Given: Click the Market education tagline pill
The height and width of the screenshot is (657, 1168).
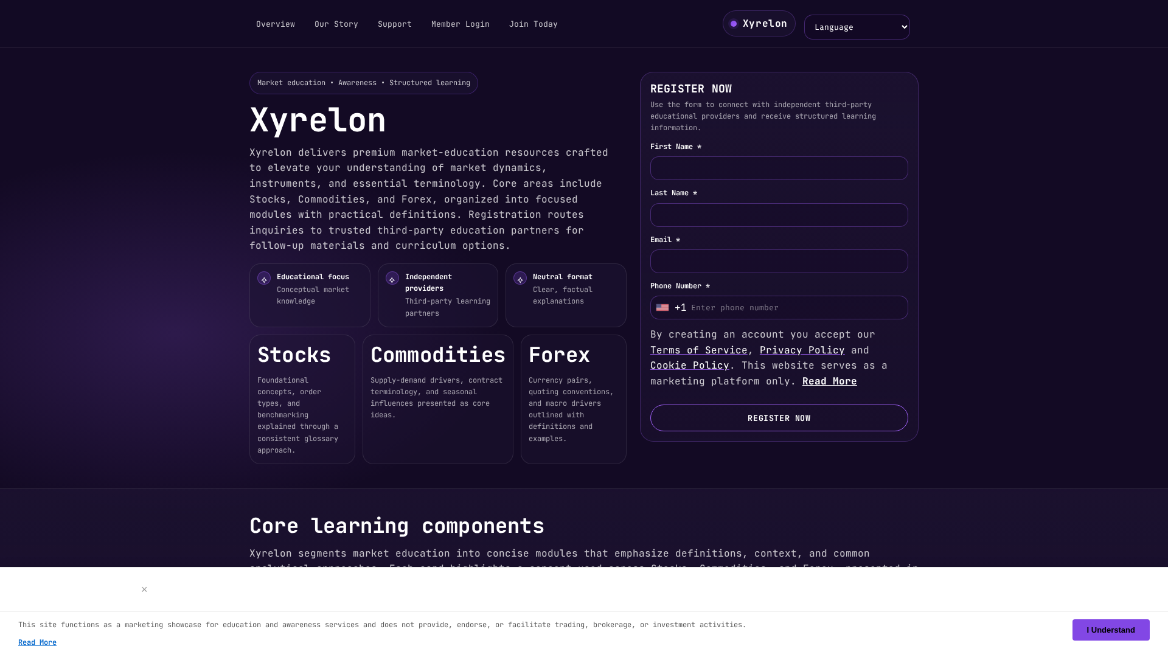Looking at the screenshot, I should tap(363, 83).
